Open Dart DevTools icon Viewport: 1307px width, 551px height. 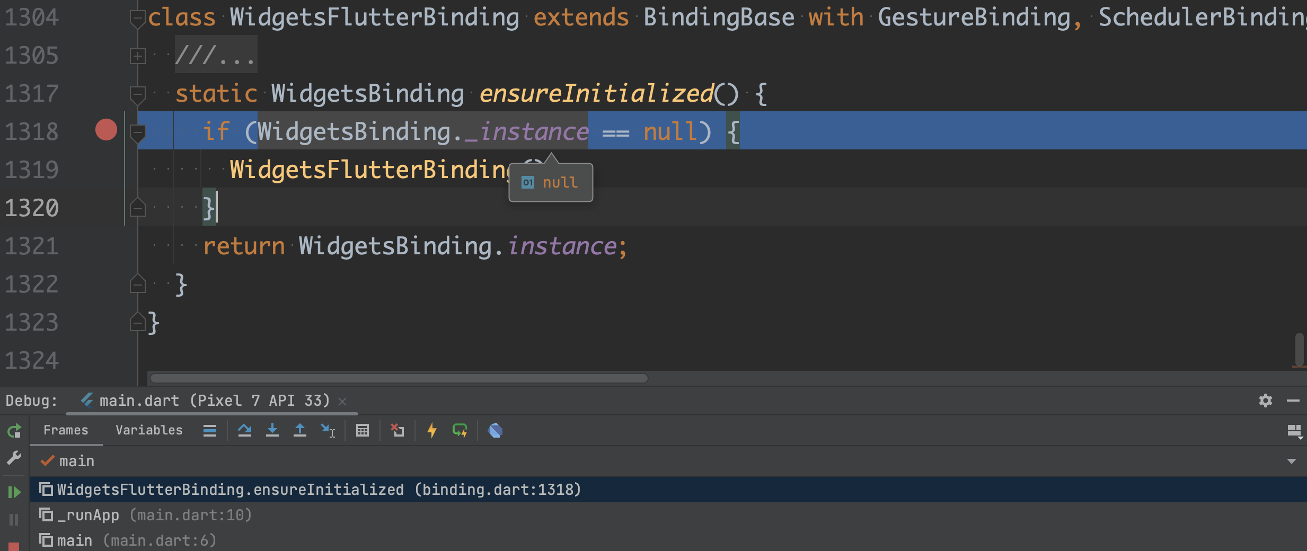pos(495,431)
